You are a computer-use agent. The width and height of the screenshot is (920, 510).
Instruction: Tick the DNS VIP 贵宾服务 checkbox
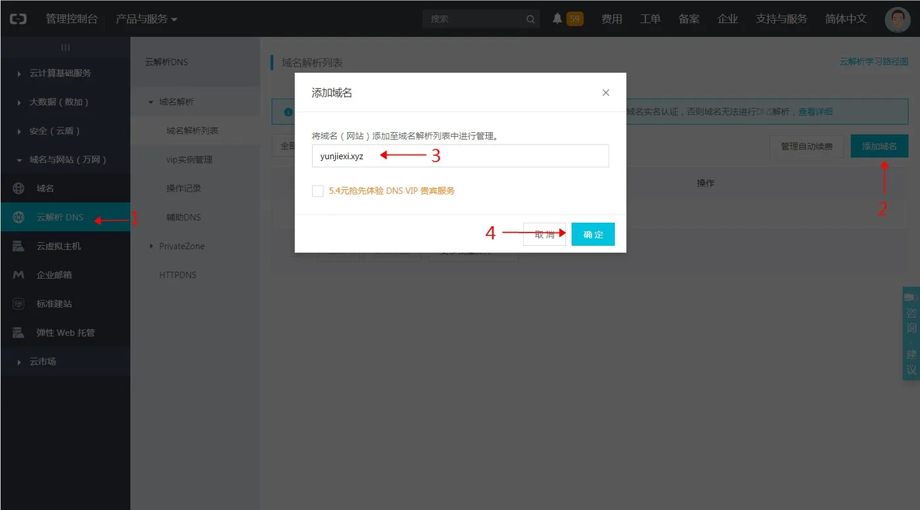coord(318,191)
